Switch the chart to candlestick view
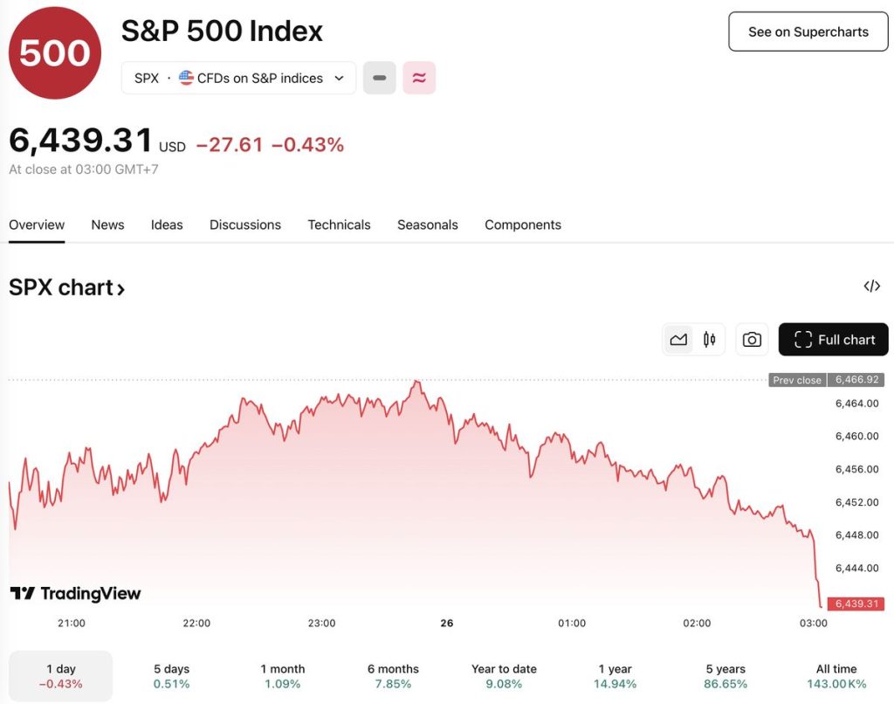The height and width of the screenshot is (704, 894). point(709,339)
